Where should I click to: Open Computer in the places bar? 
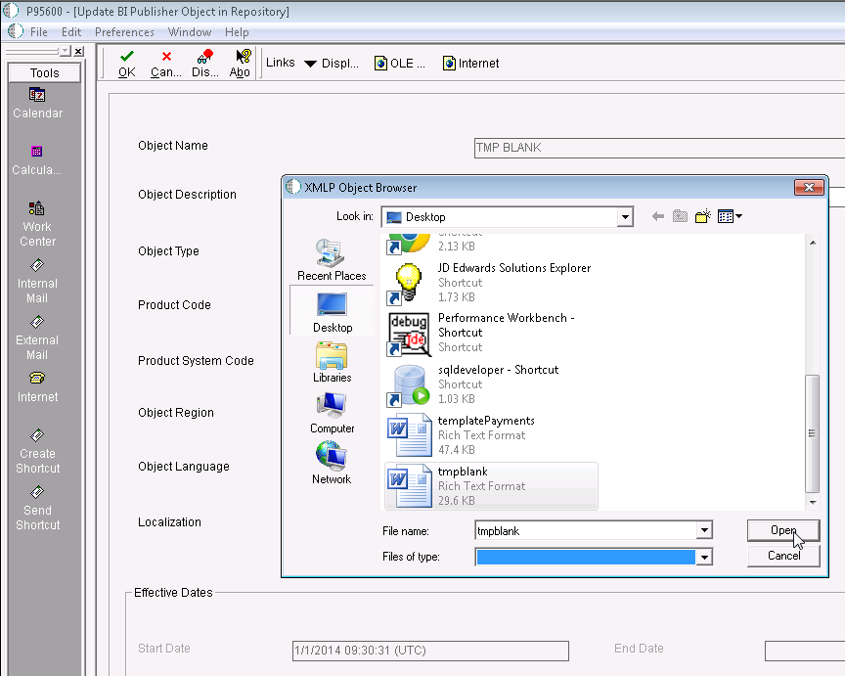click(332, 413)
